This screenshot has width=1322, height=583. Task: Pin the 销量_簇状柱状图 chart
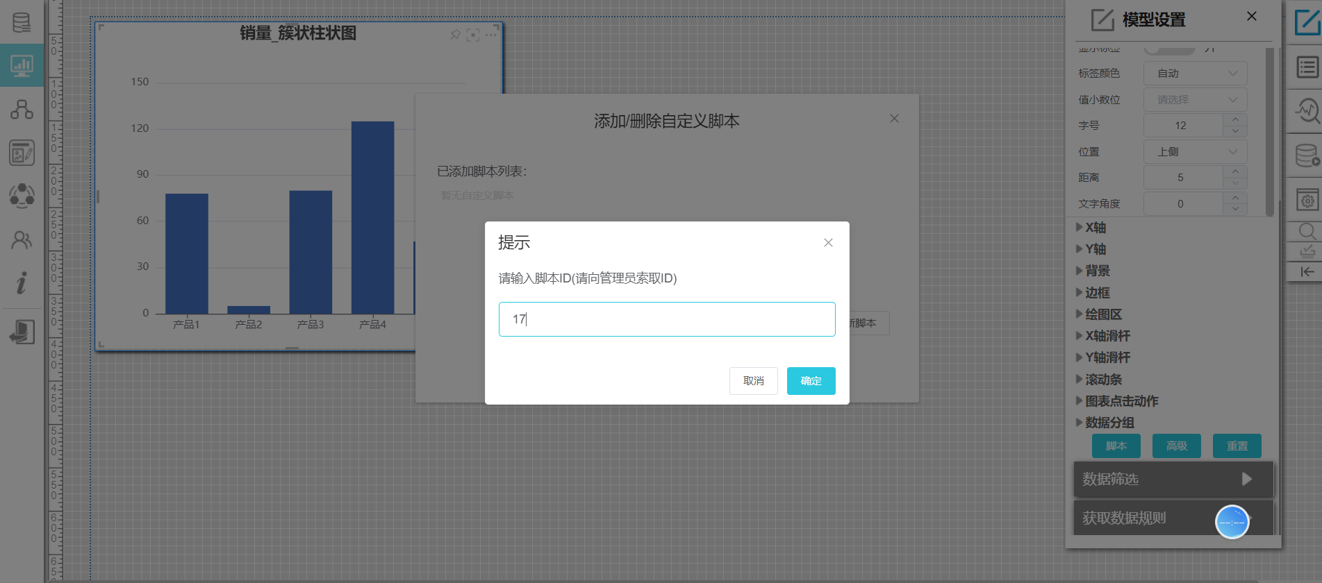[x=455, y=34]
